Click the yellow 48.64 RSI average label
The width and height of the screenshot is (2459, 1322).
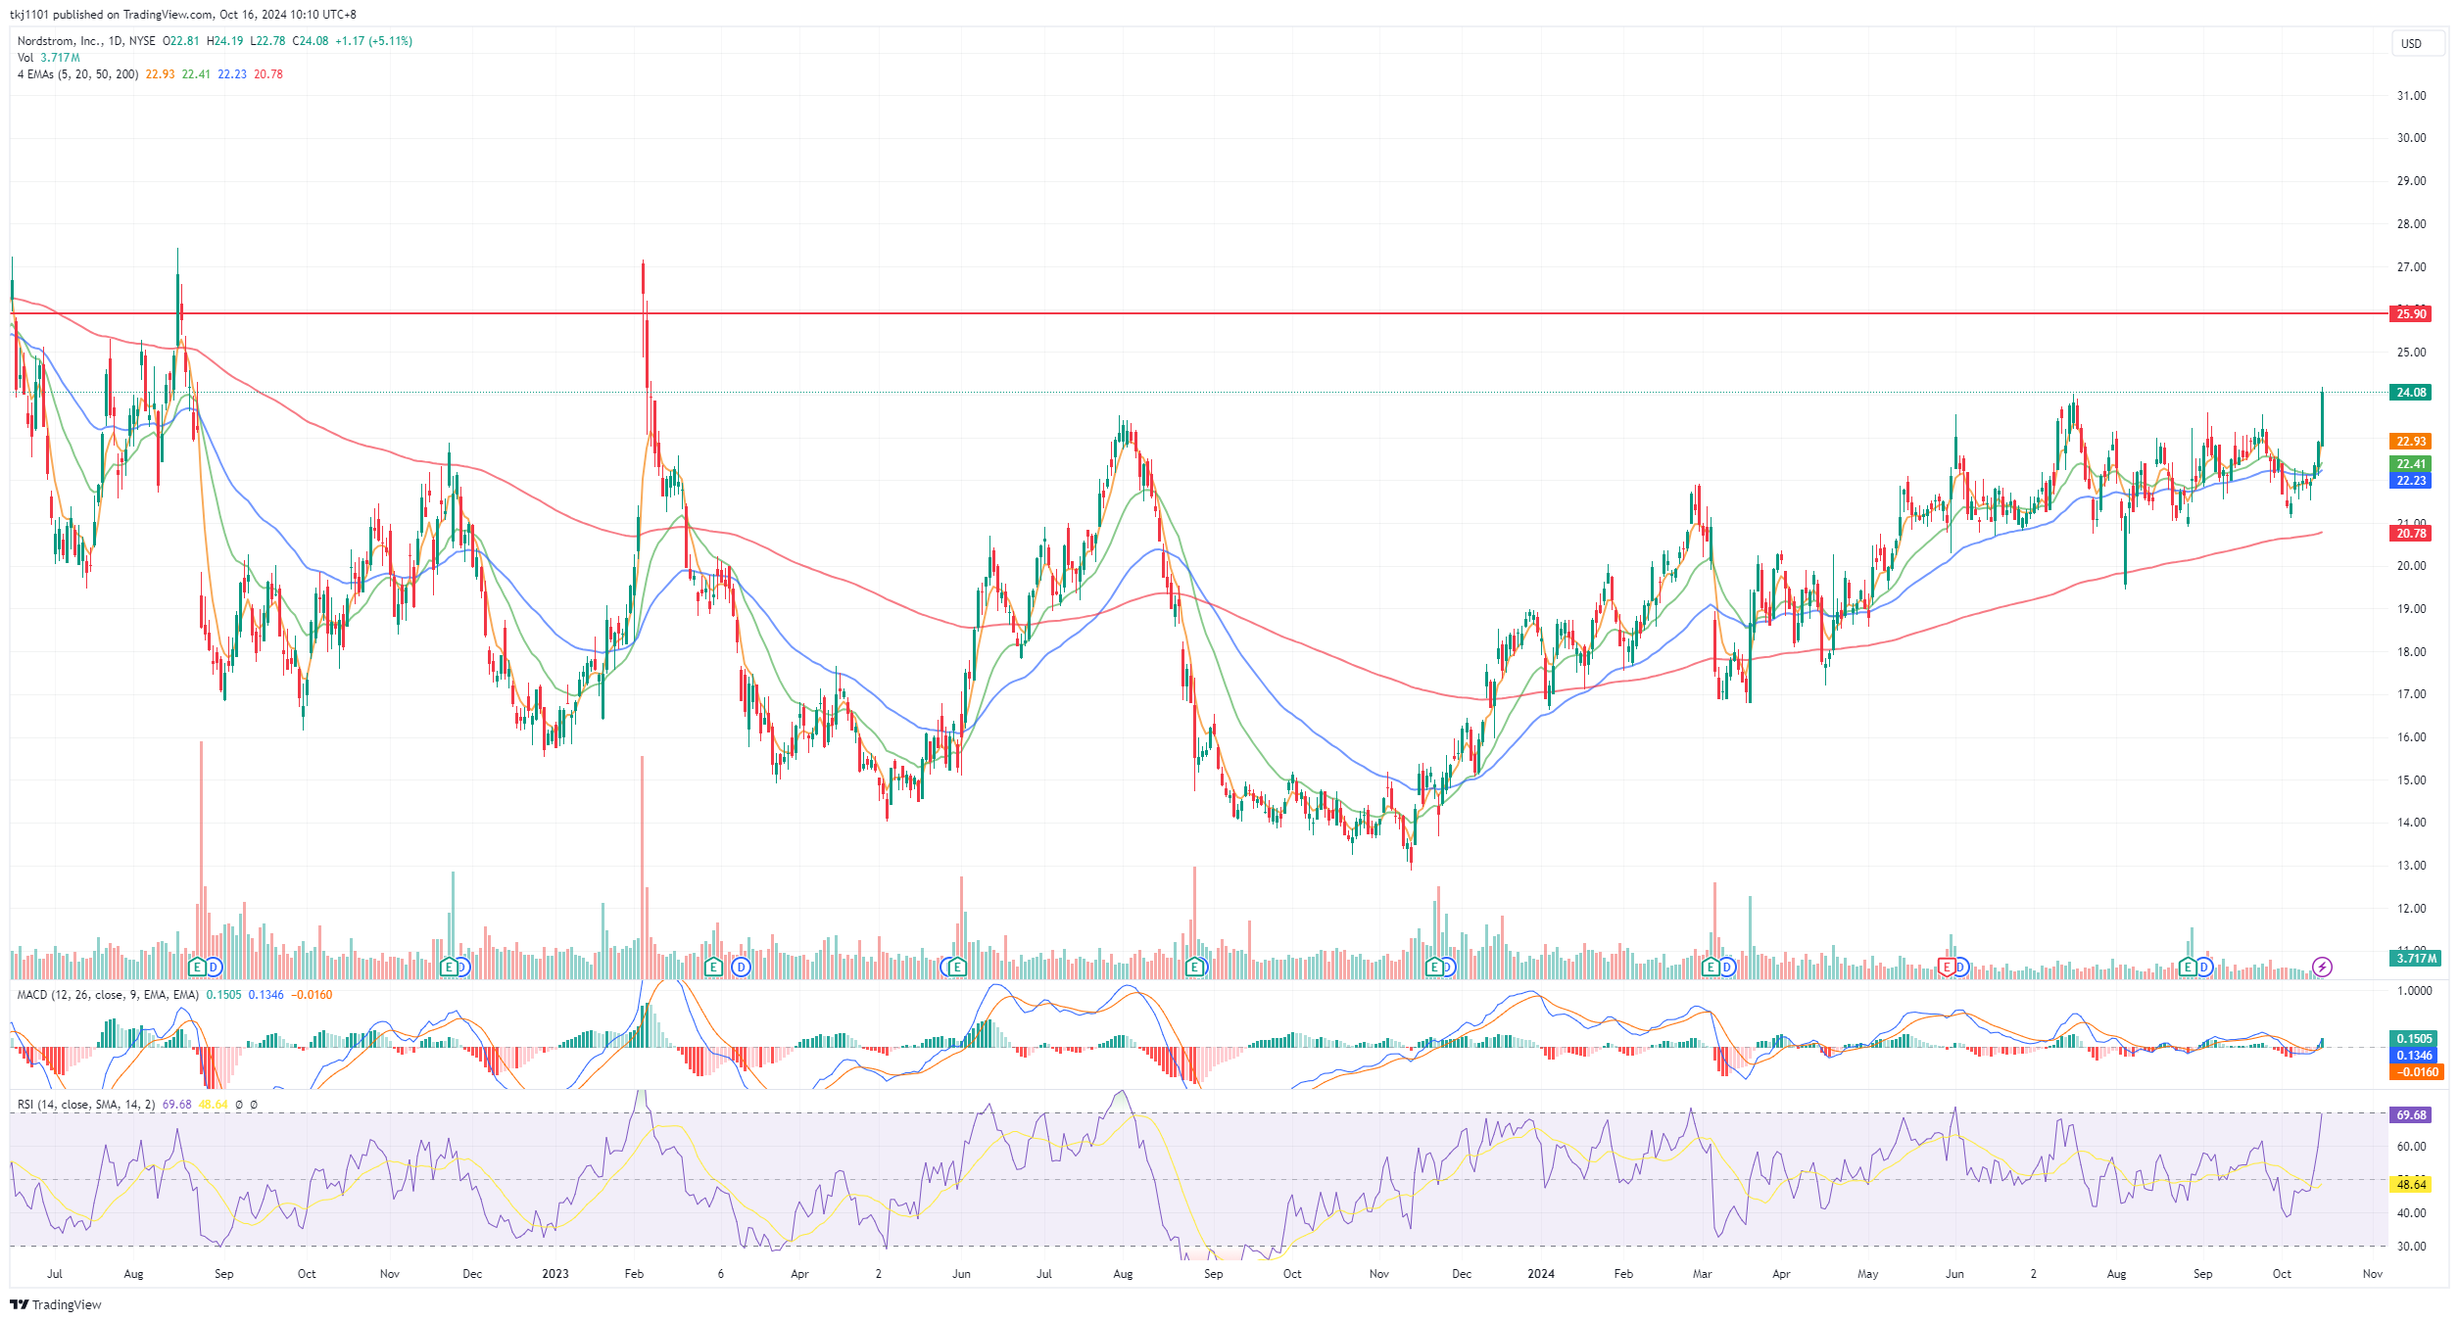click(x=2411, y=1185)
